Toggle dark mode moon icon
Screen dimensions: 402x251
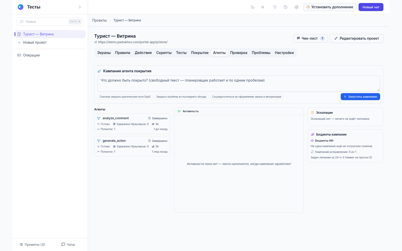[x=253, y=7]
